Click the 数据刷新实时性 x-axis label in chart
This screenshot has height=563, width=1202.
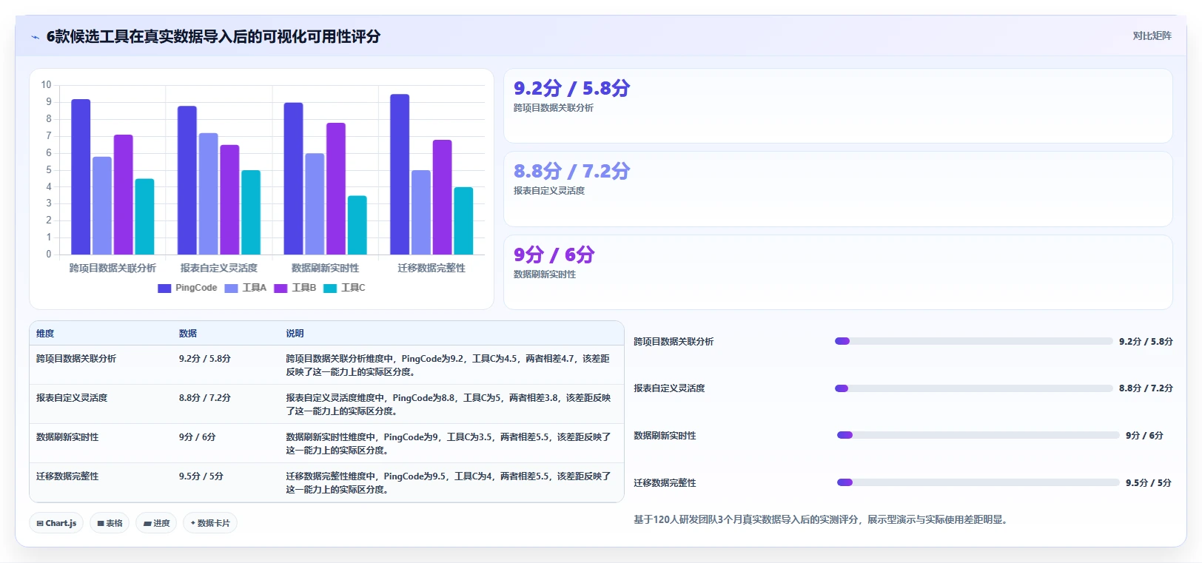(x=325, y=268)
